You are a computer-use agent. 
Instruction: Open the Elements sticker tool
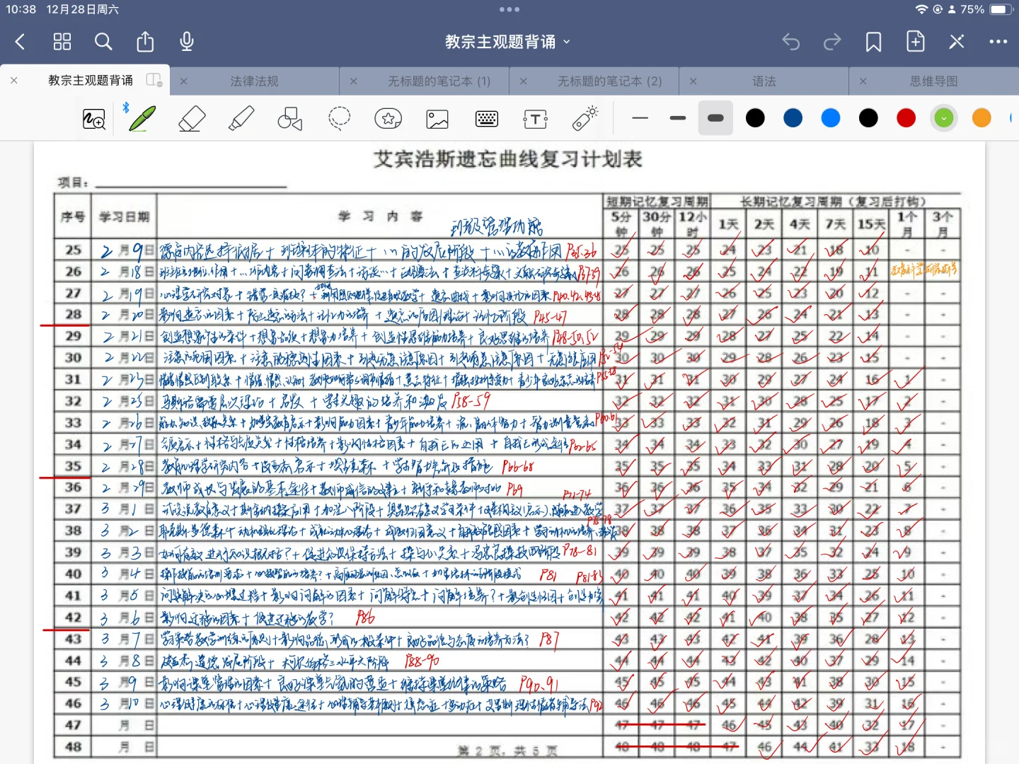coord(388,118)
